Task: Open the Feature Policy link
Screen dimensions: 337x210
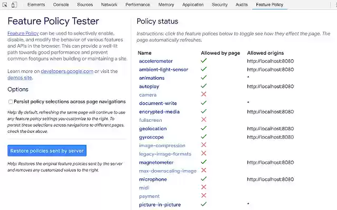Action: [x=22, y=33]
